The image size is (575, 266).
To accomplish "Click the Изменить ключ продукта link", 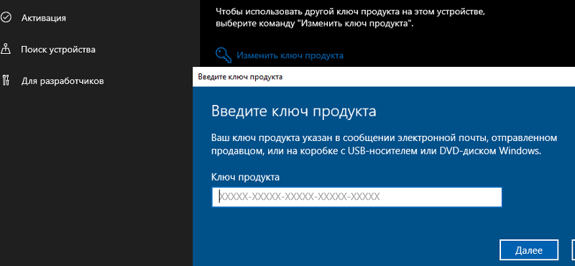I will [x=290, y=55].
